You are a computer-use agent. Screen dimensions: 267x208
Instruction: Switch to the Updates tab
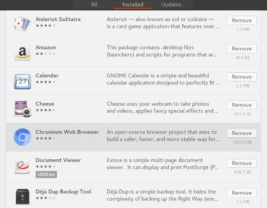click(x=172, y=5)
